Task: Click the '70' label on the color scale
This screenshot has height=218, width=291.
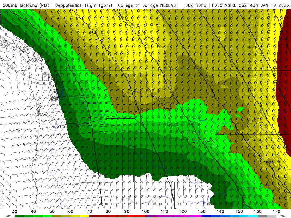Action: tap(89, 211)
